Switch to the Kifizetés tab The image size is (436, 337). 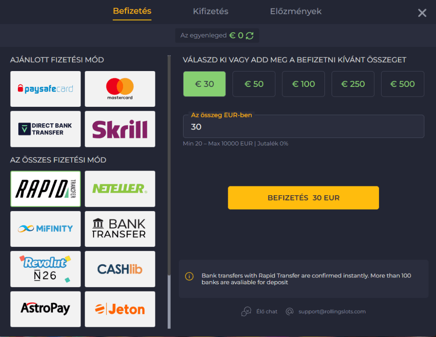210,11
